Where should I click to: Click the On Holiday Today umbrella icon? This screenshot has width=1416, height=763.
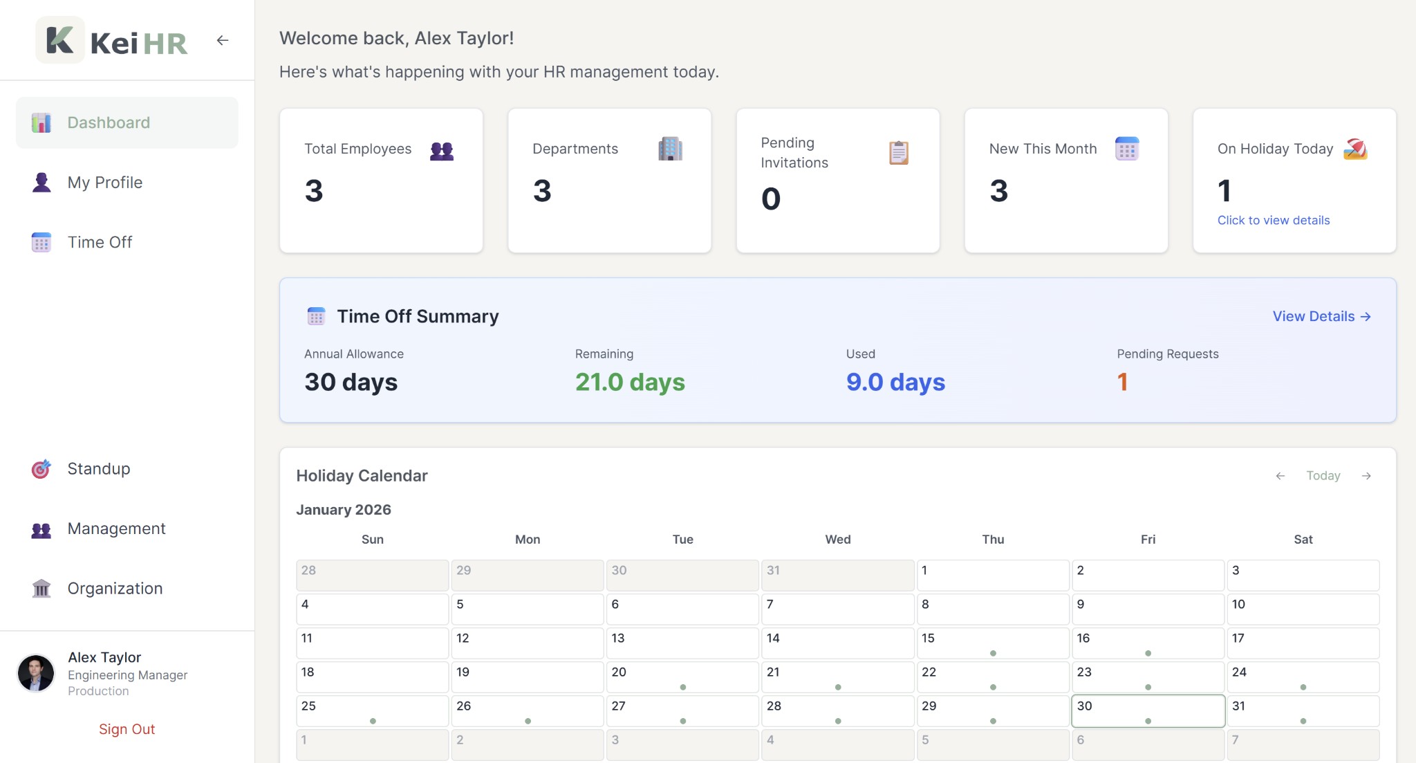[1354, 149]
